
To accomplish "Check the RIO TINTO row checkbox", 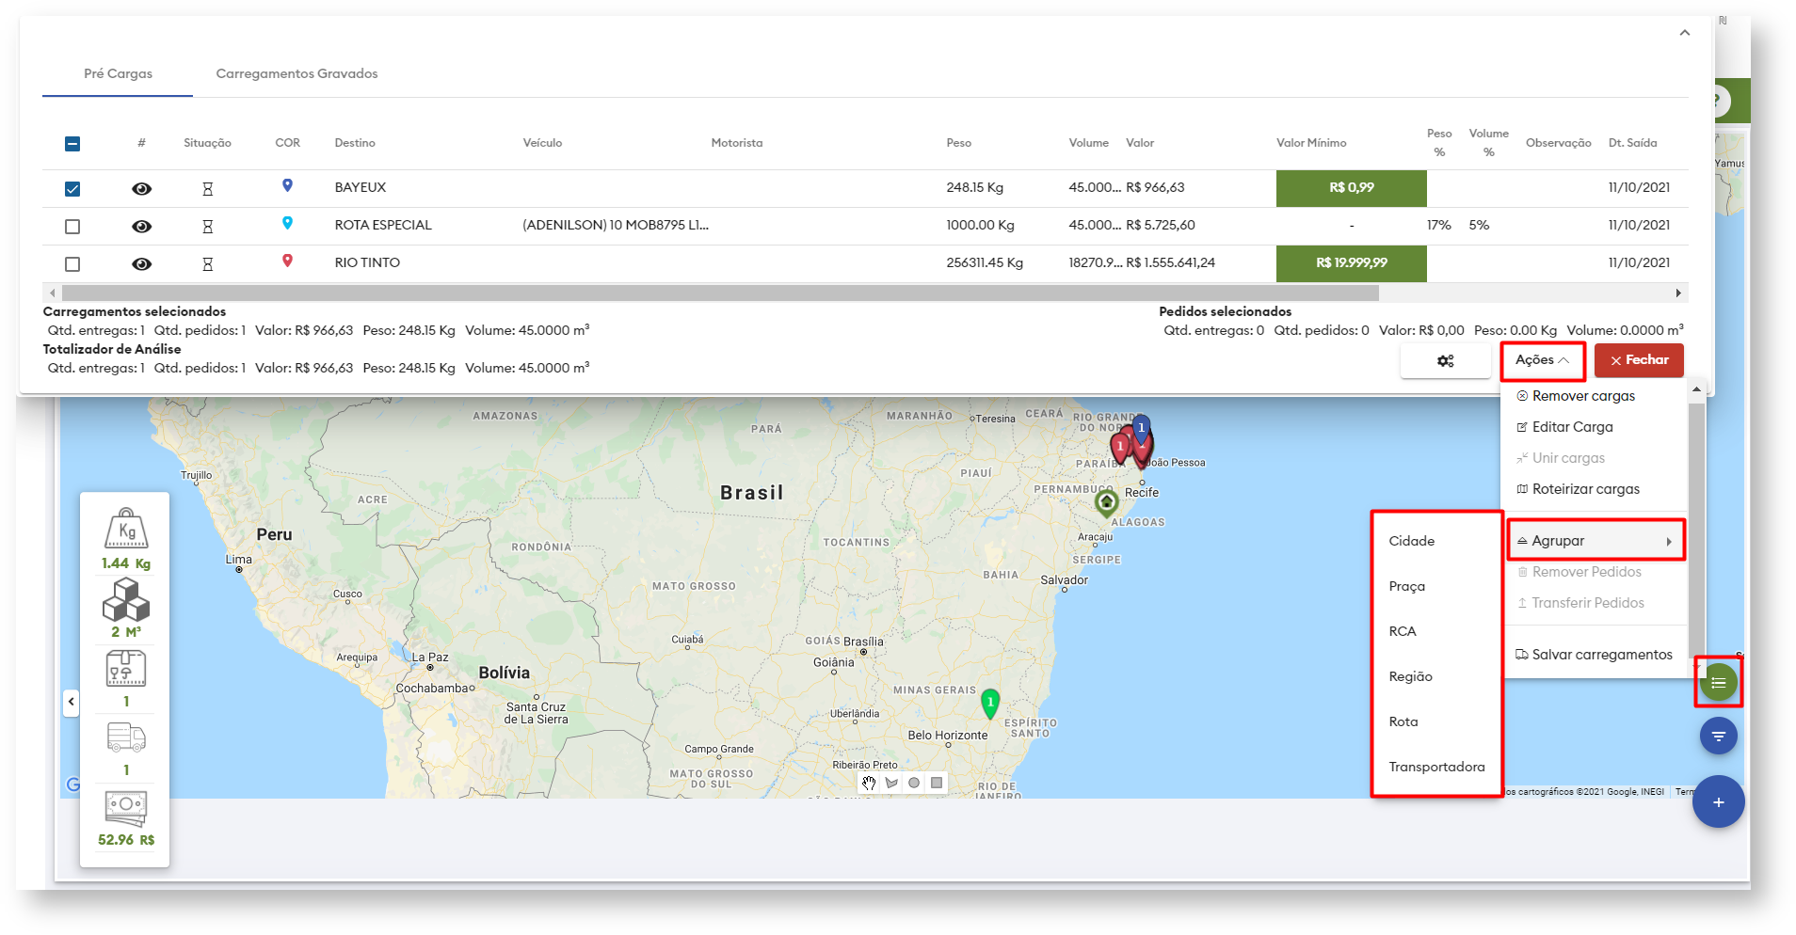I will (x=72, y=264).
